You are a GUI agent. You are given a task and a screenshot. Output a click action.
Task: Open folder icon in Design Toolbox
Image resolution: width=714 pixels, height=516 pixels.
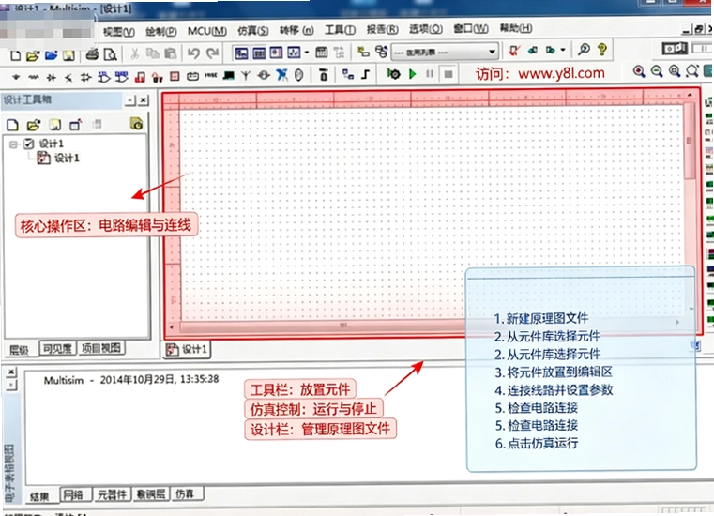(x=33, y=125)
